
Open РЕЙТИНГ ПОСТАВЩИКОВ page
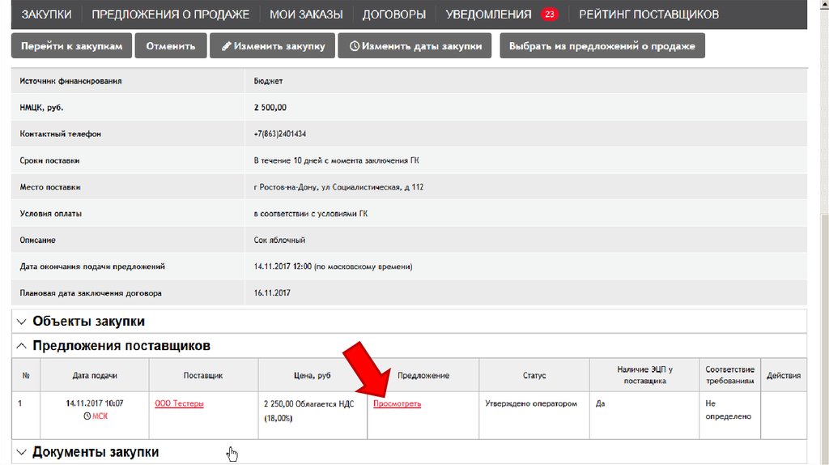coord(648,15)
